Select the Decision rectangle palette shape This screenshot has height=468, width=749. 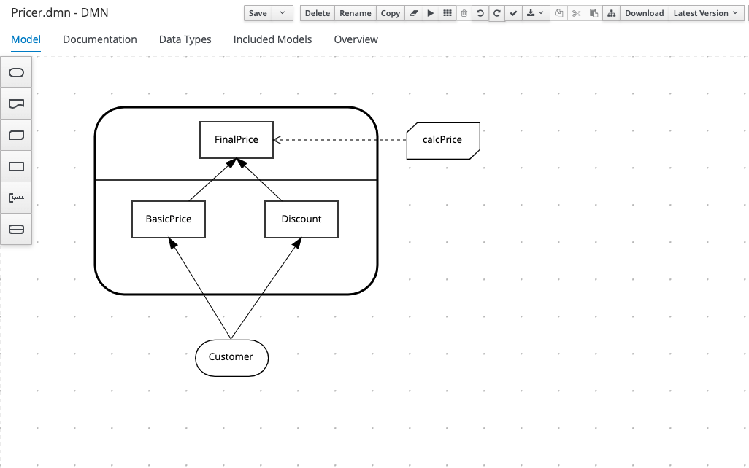(16, 167)
